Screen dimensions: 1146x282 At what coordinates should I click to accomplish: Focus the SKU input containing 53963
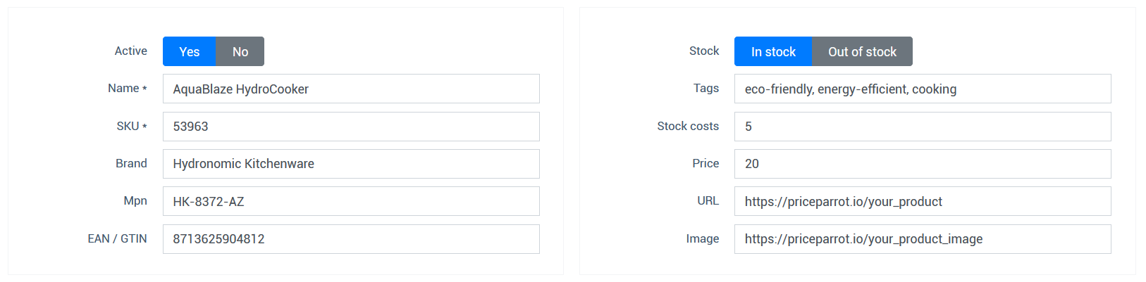351,127
